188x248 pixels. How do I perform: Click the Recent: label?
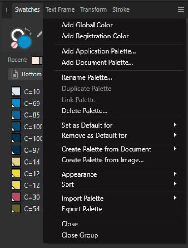18,60
